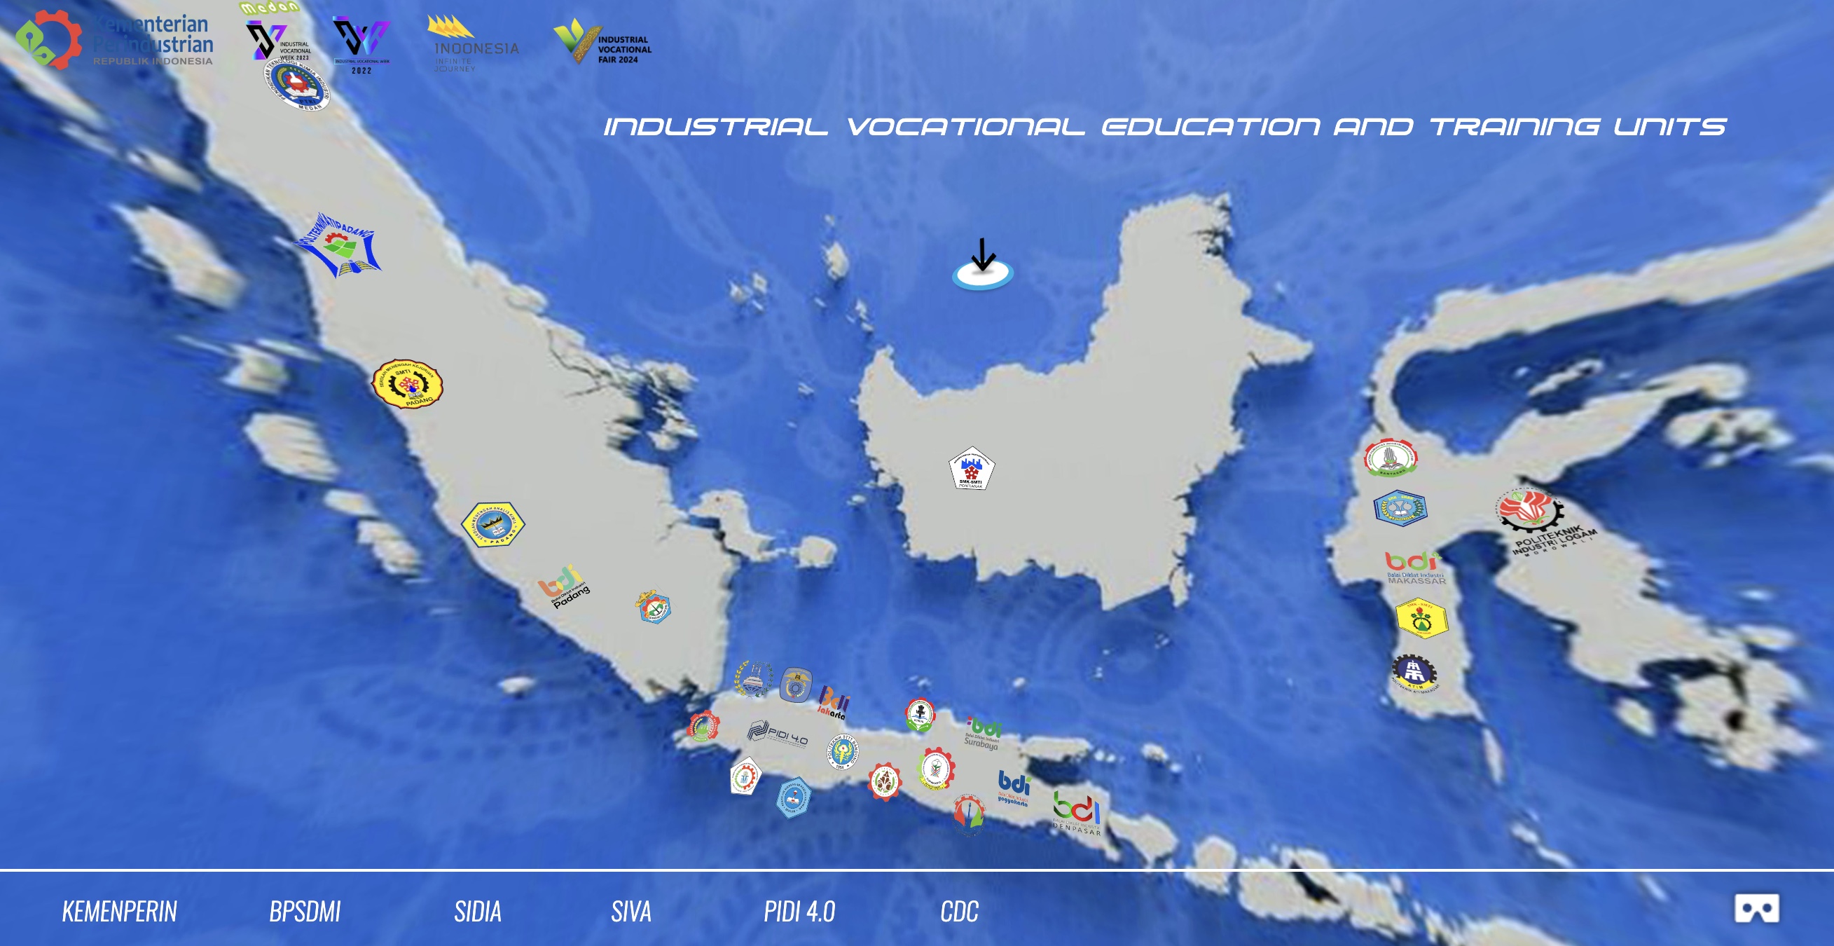Open the CDC menu item
The width and height of the screenshot is (1834, 946).
coord(960,911)
